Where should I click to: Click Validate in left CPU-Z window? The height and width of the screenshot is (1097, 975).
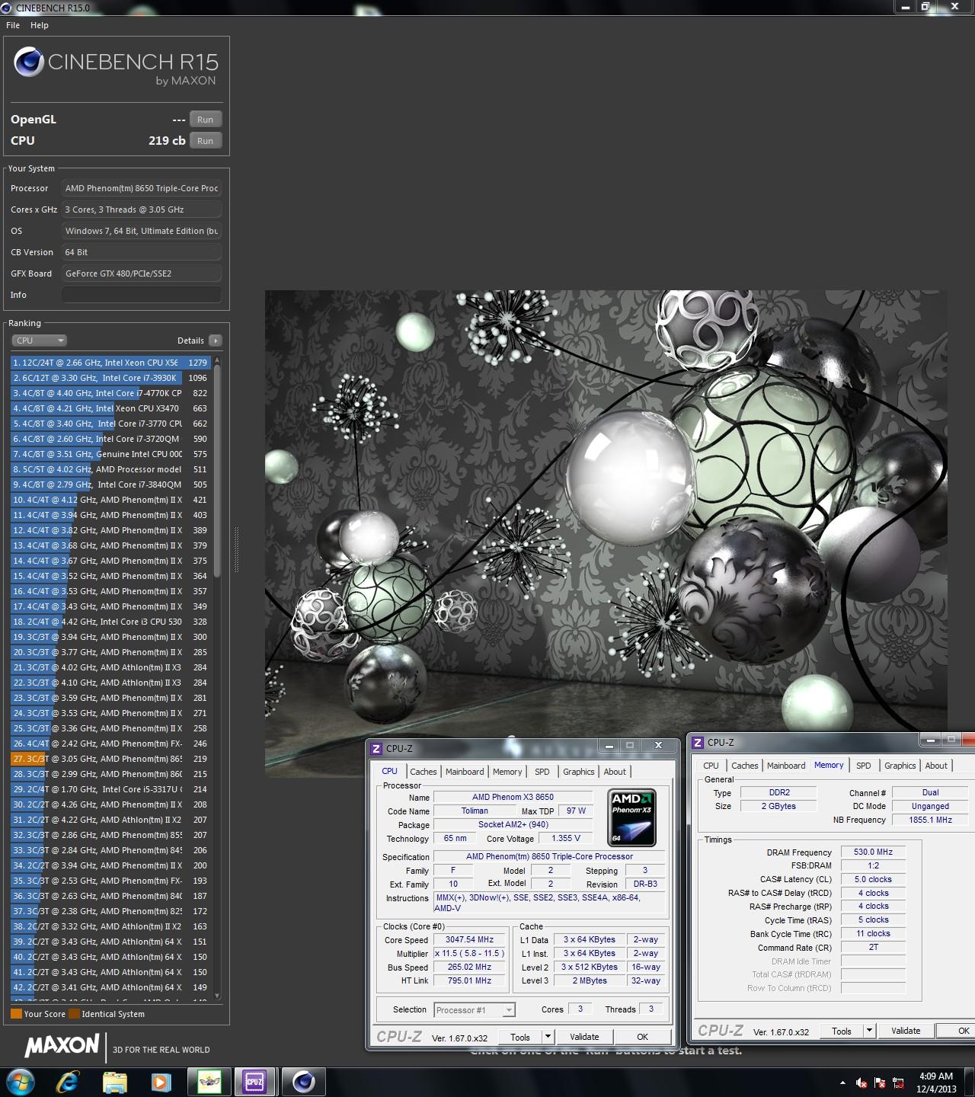[584, 1037]
